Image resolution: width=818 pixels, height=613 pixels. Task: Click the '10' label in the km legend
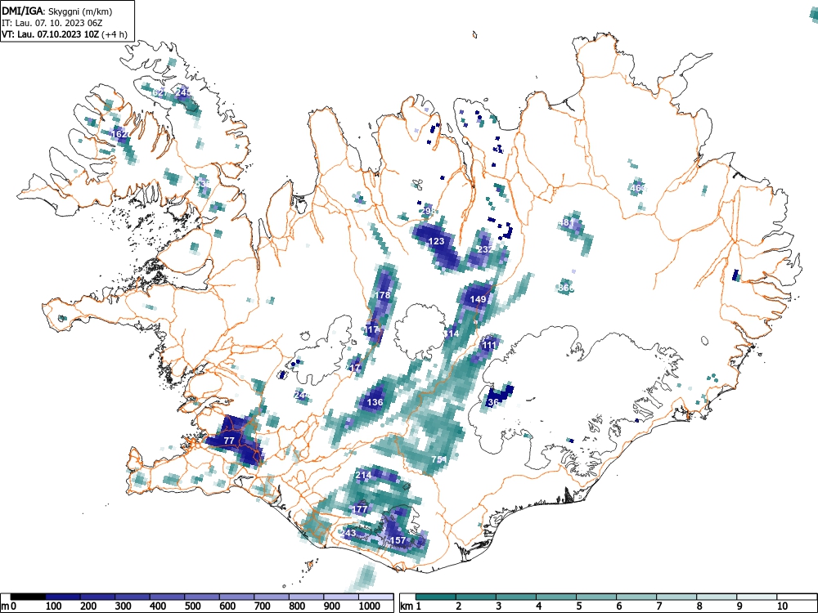click(x=781, y=606)
